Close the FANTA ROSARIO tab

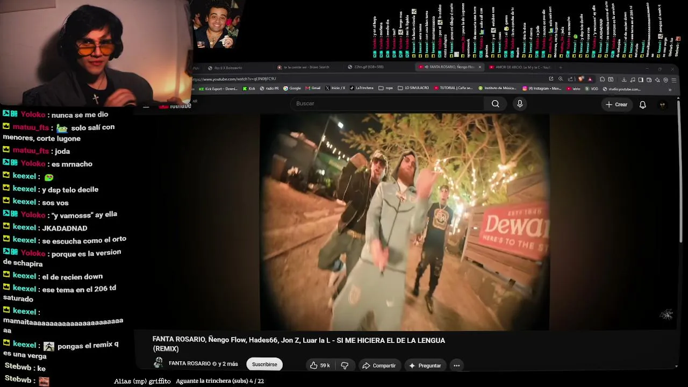click(x=479, y=67)
